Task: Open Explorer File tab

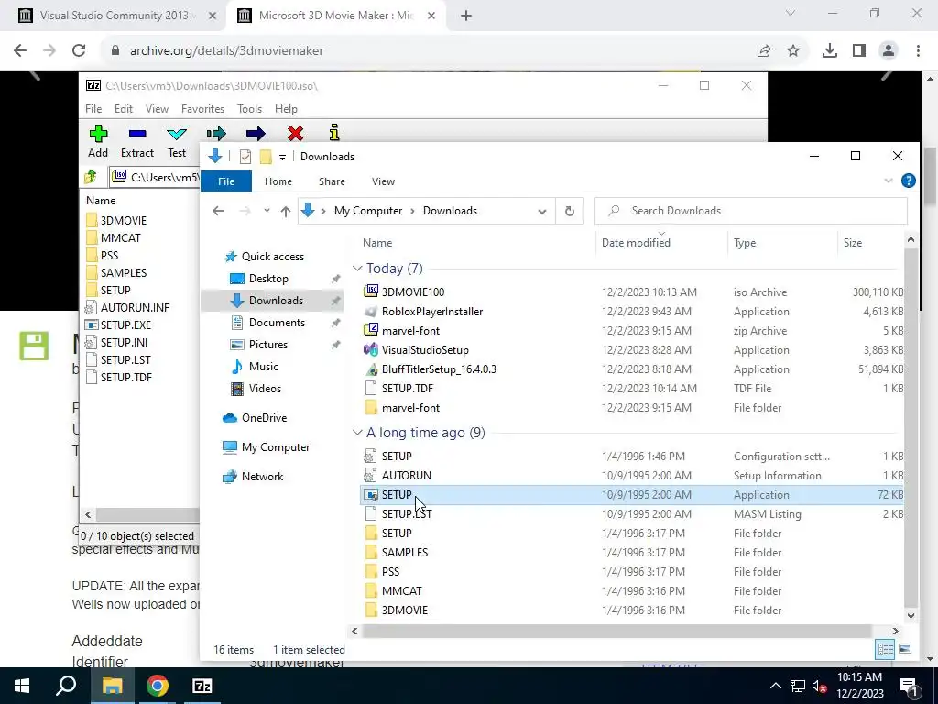Action: (226, 181)
